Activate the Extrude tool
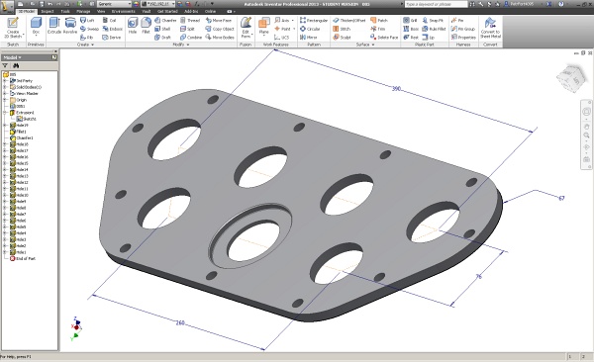594x362 pixels. pos(54,26)
